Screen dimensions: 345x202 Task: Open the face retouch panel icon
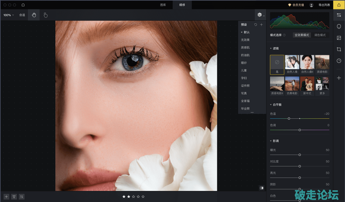click(339, 26)
